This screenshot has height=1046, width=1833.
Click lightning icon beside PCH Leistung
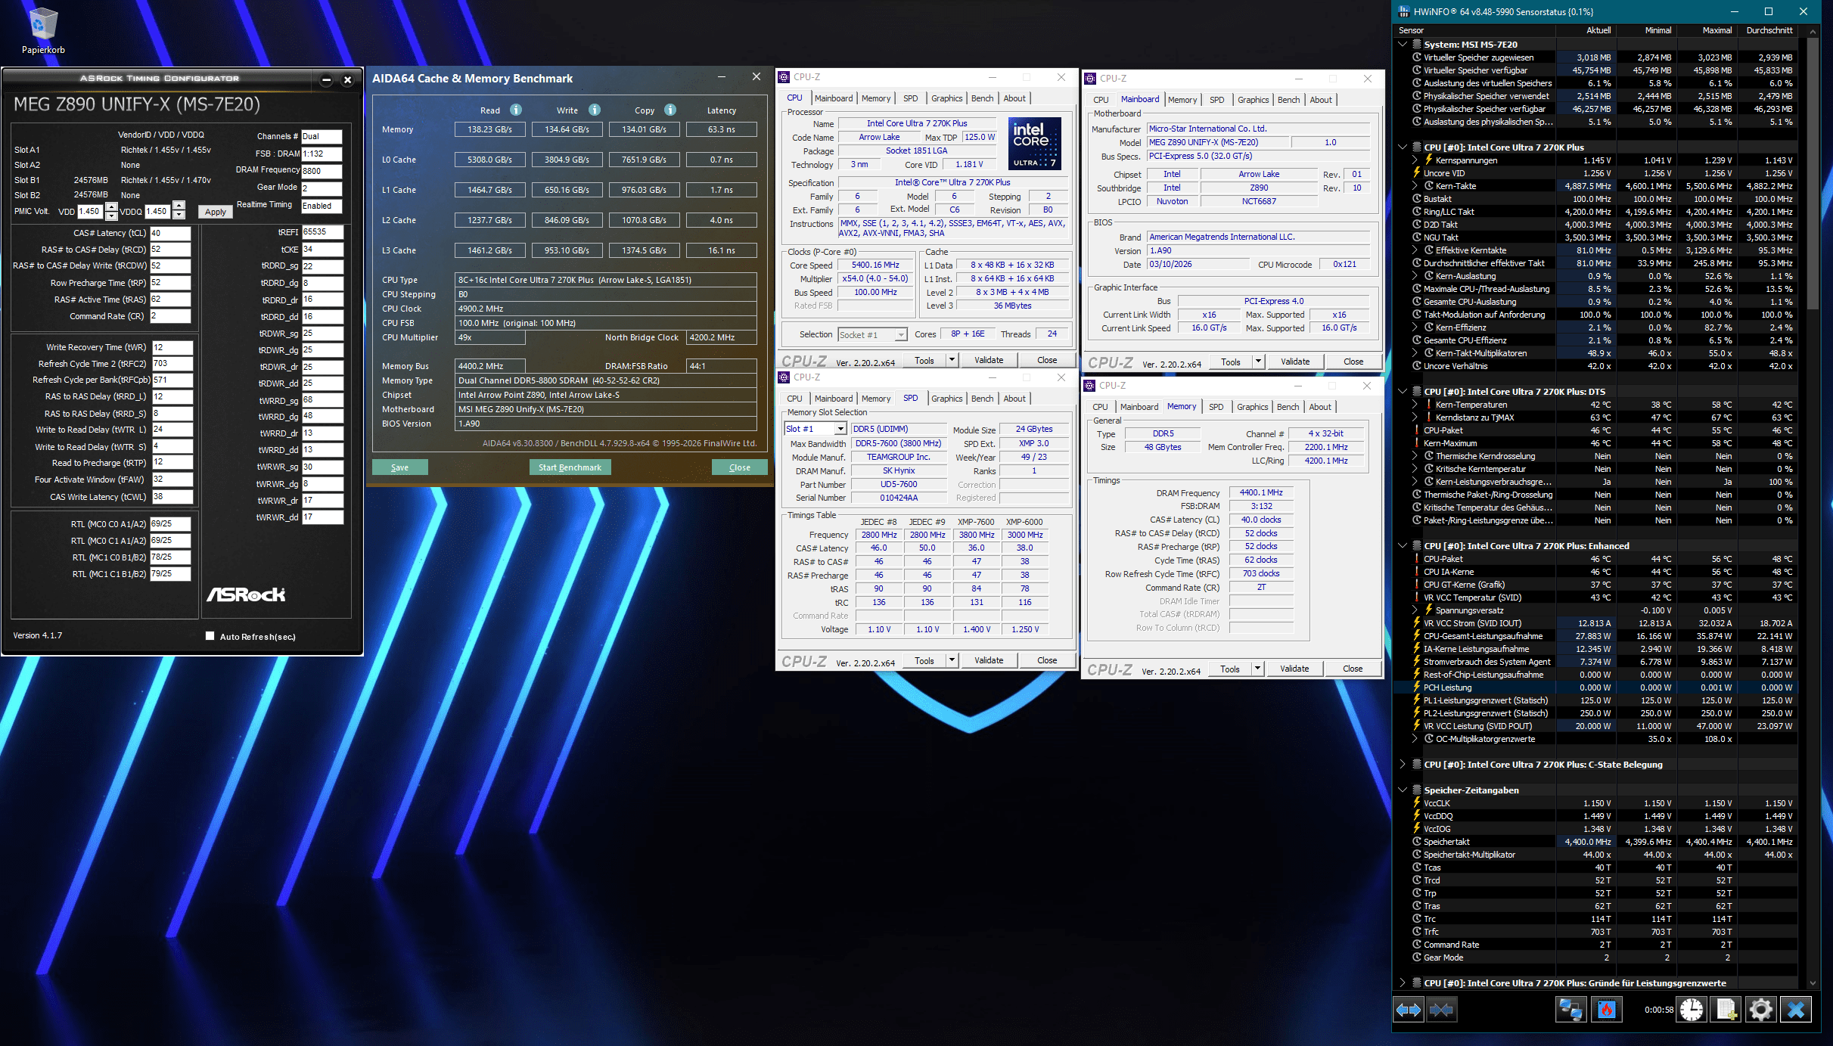click(1416, 688)
